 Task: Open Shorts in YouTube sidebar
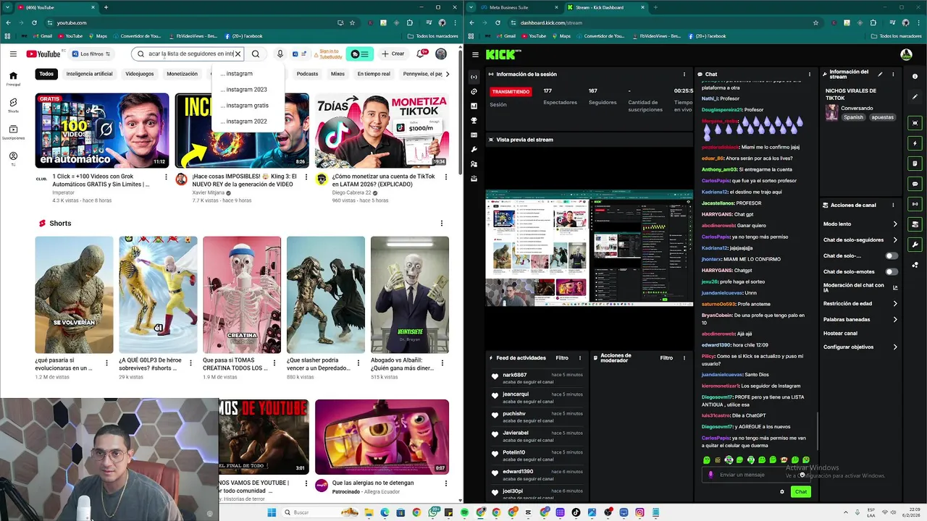tap(13, 106)
